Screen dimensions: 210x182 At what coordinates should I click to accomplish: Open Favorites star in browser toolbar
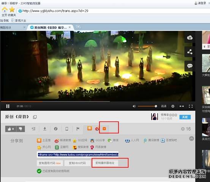12,10
